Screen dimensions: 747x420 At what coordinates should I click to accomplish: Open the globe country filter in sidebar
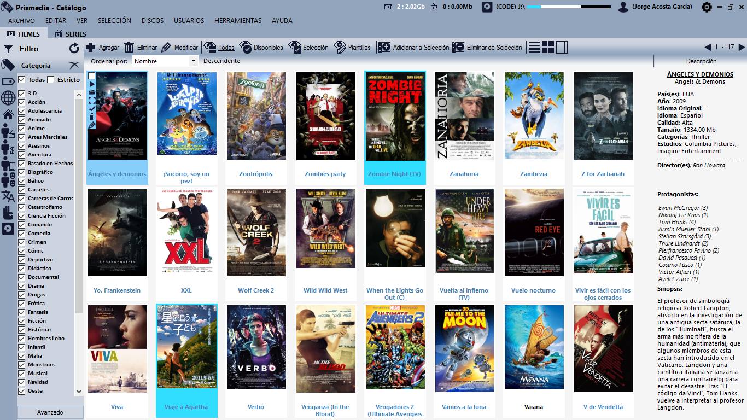click(x=8, y=98)
